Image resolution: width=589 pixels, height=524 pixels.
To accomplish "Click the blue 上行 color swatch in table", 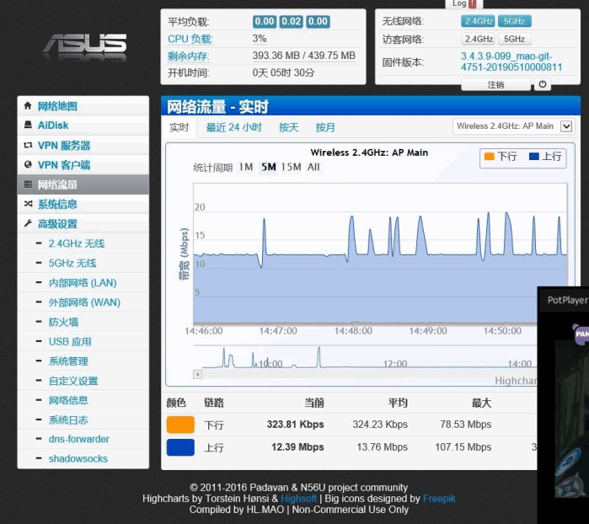I will tap(180, 447).
